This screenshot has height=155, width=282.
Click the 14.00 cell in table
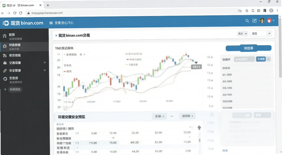click(x=113, y=151)
